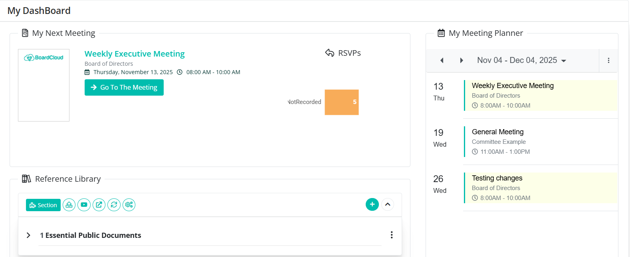Select Testing changes meeting entry
This screenshot has height=257, width=630.
(497, 178)
